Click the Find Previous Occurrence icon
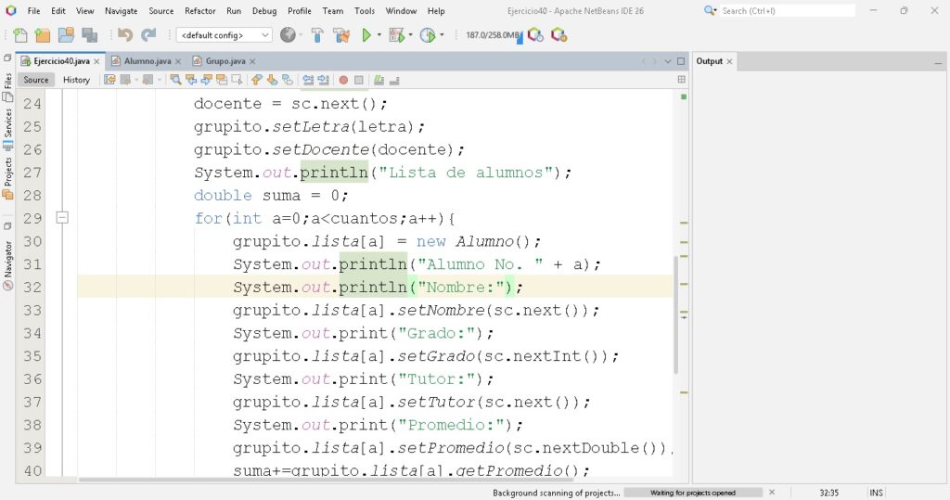This screenshot has height=500, width=950. click(191, 80)
